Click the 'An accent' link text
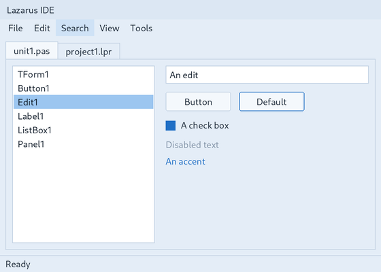 click(x=185, y=162)
